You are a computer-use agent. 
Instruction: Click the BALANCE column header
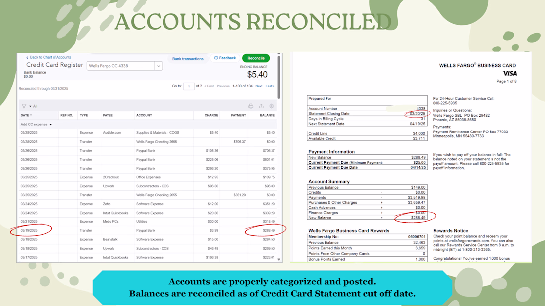click(x=267, y=115)
